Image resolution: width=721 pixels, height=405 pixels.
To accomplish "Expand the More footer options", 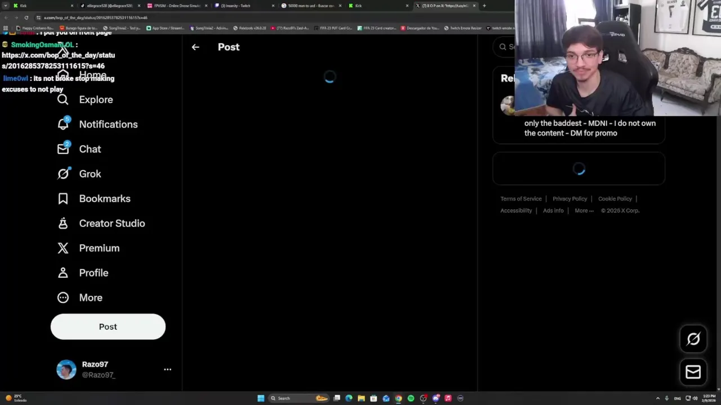I will 584,210.
